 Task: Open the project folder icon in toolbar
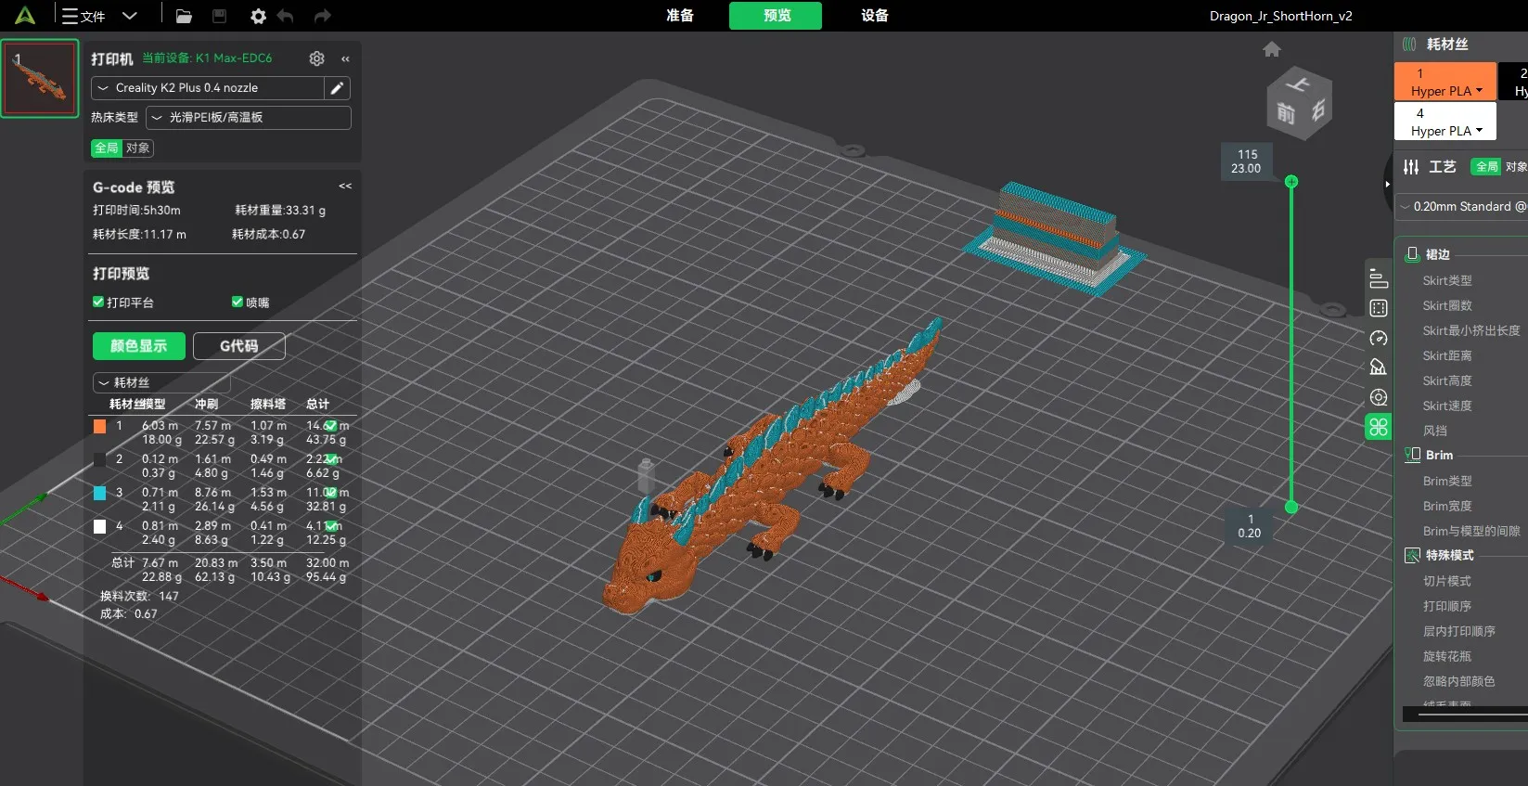(184, 16)
